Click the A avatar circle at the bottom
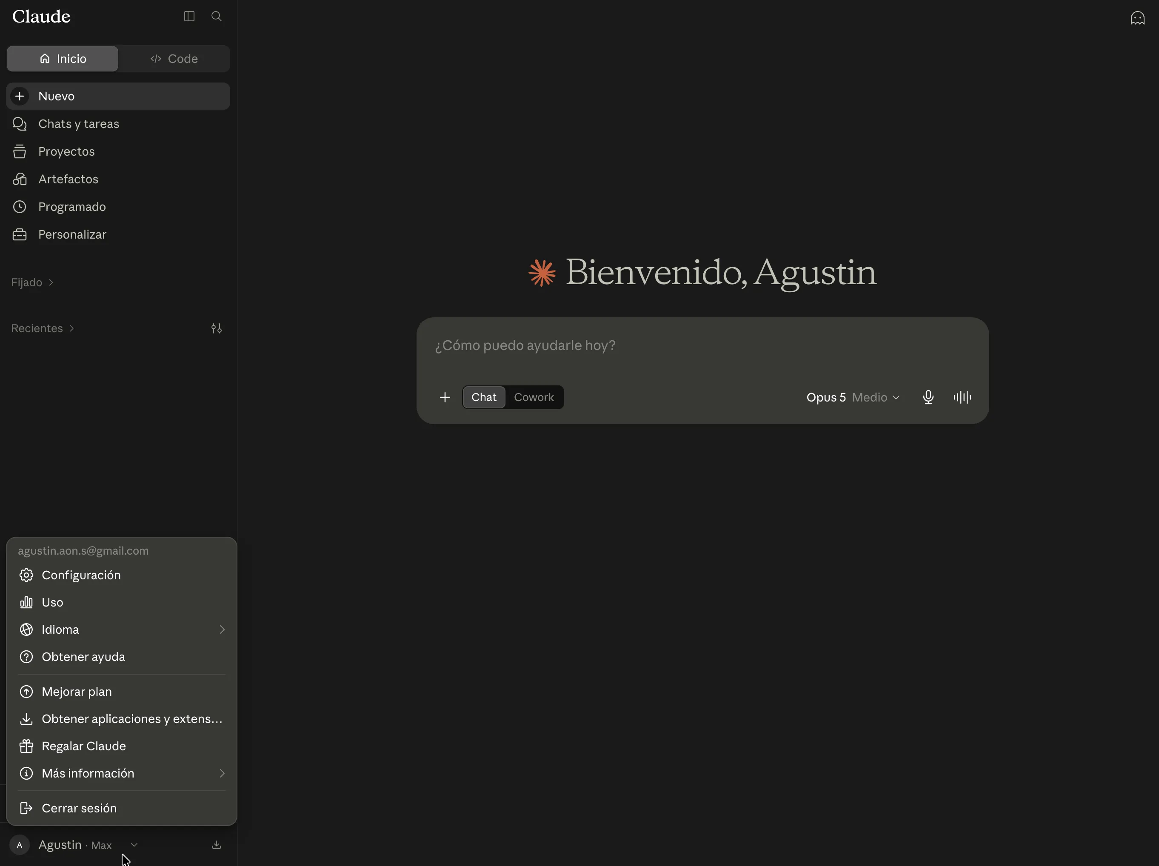The width and height of the screenshot is (1159, 866). [20, 845]
